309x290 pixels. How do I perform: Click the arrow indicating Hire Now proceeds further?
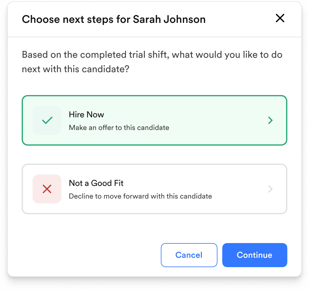tap(270, 120)
